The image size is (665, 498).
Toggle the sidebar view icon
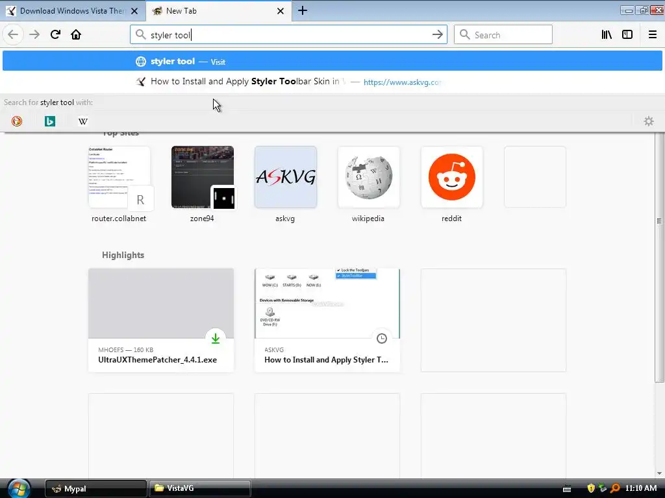coord(627,35)
